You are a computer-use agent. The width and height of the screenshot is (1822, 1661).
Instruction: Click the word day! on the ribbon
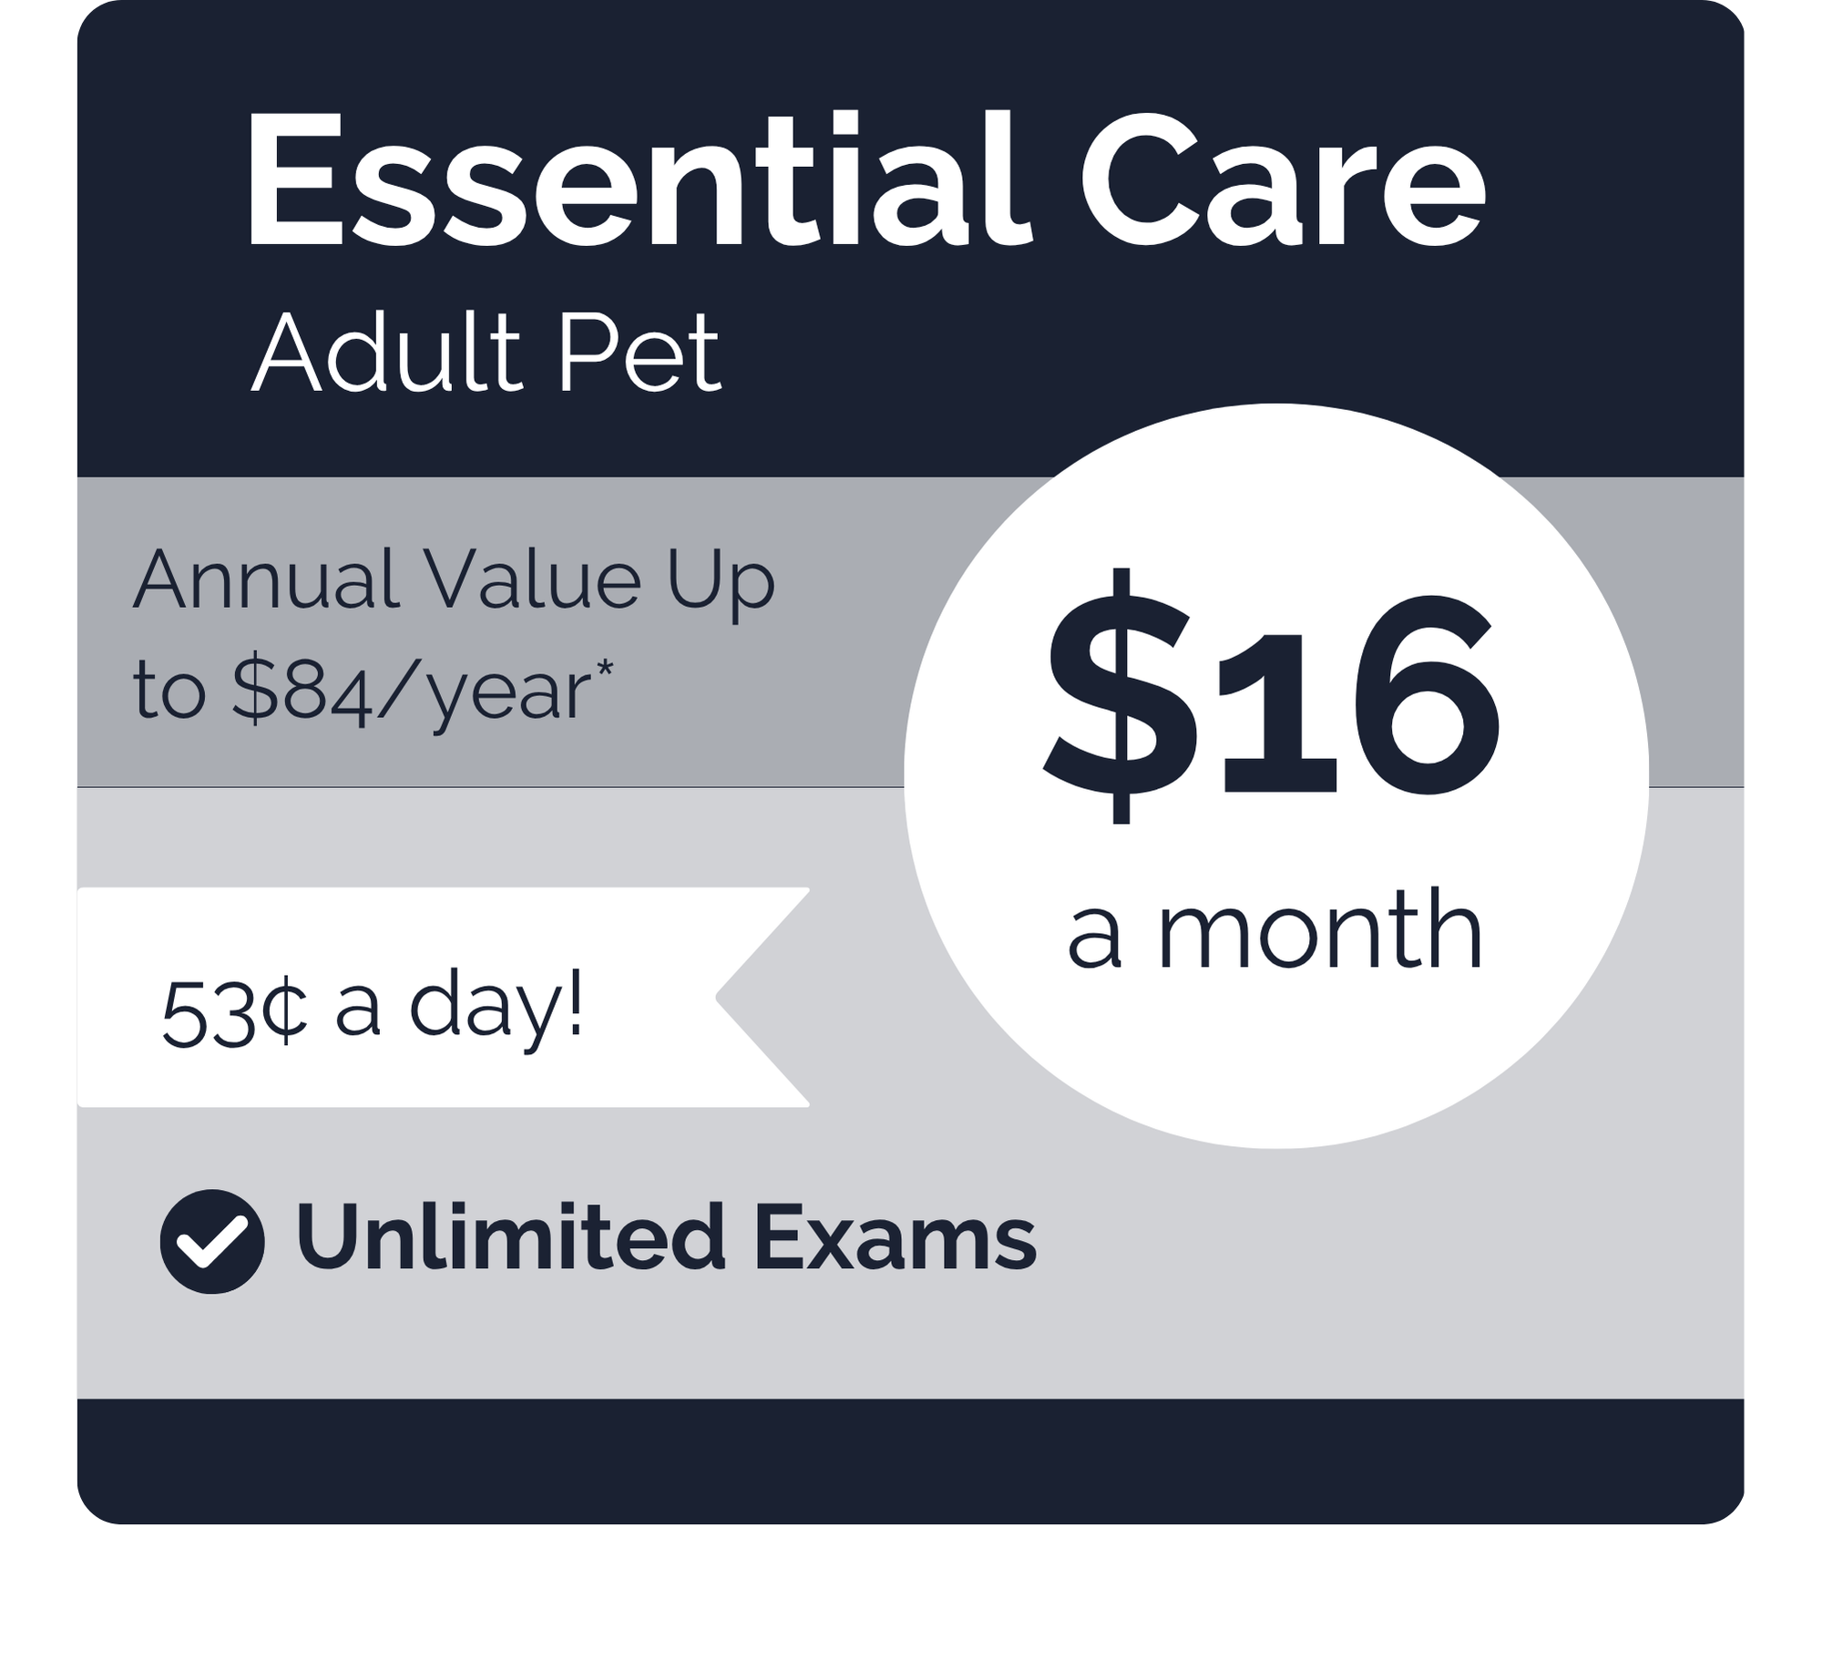tap(495, 1010)
